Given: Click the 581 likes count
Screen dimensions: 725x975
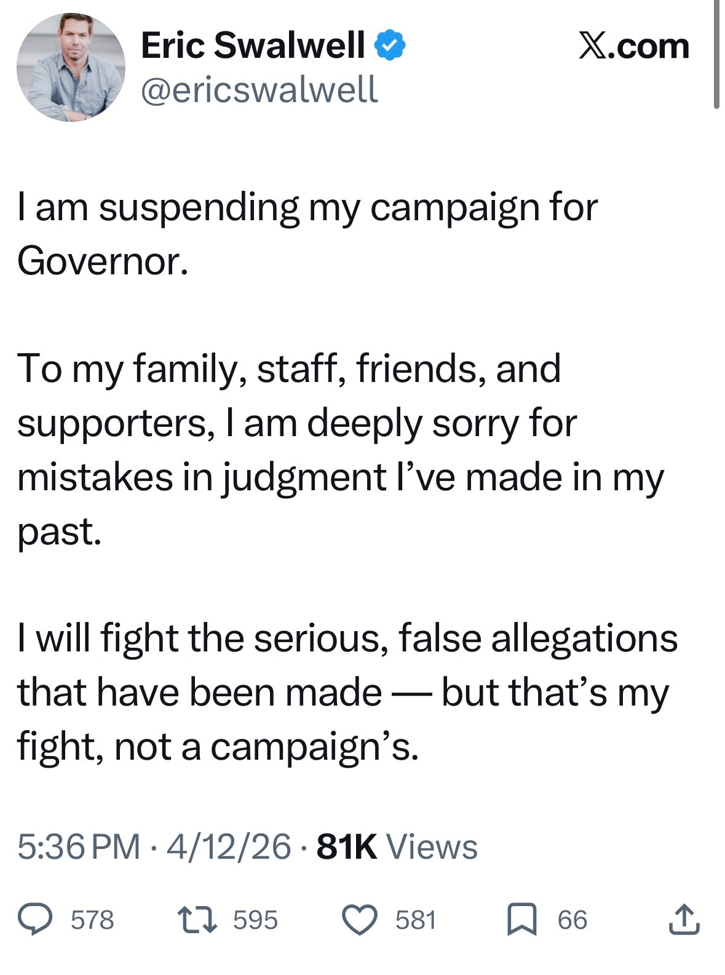Looking at the screenshot, I should click(x=416, y=920).
